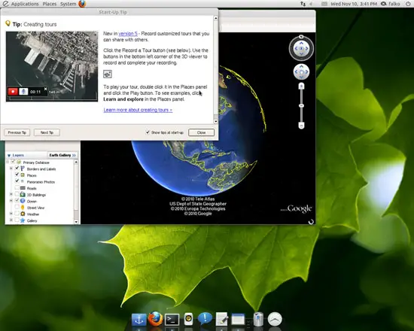Toggle the Roads layer checkbox

click(x=17, y=188)
